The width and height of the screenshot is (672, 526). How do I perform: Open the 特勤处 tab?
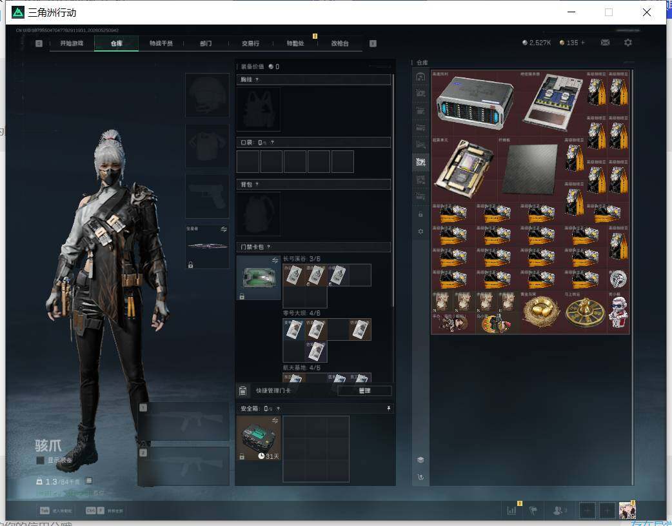295,43
